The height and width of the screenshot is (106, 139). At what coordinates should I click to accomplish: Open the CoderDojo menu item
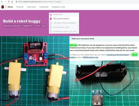click(x=44, y=7)
